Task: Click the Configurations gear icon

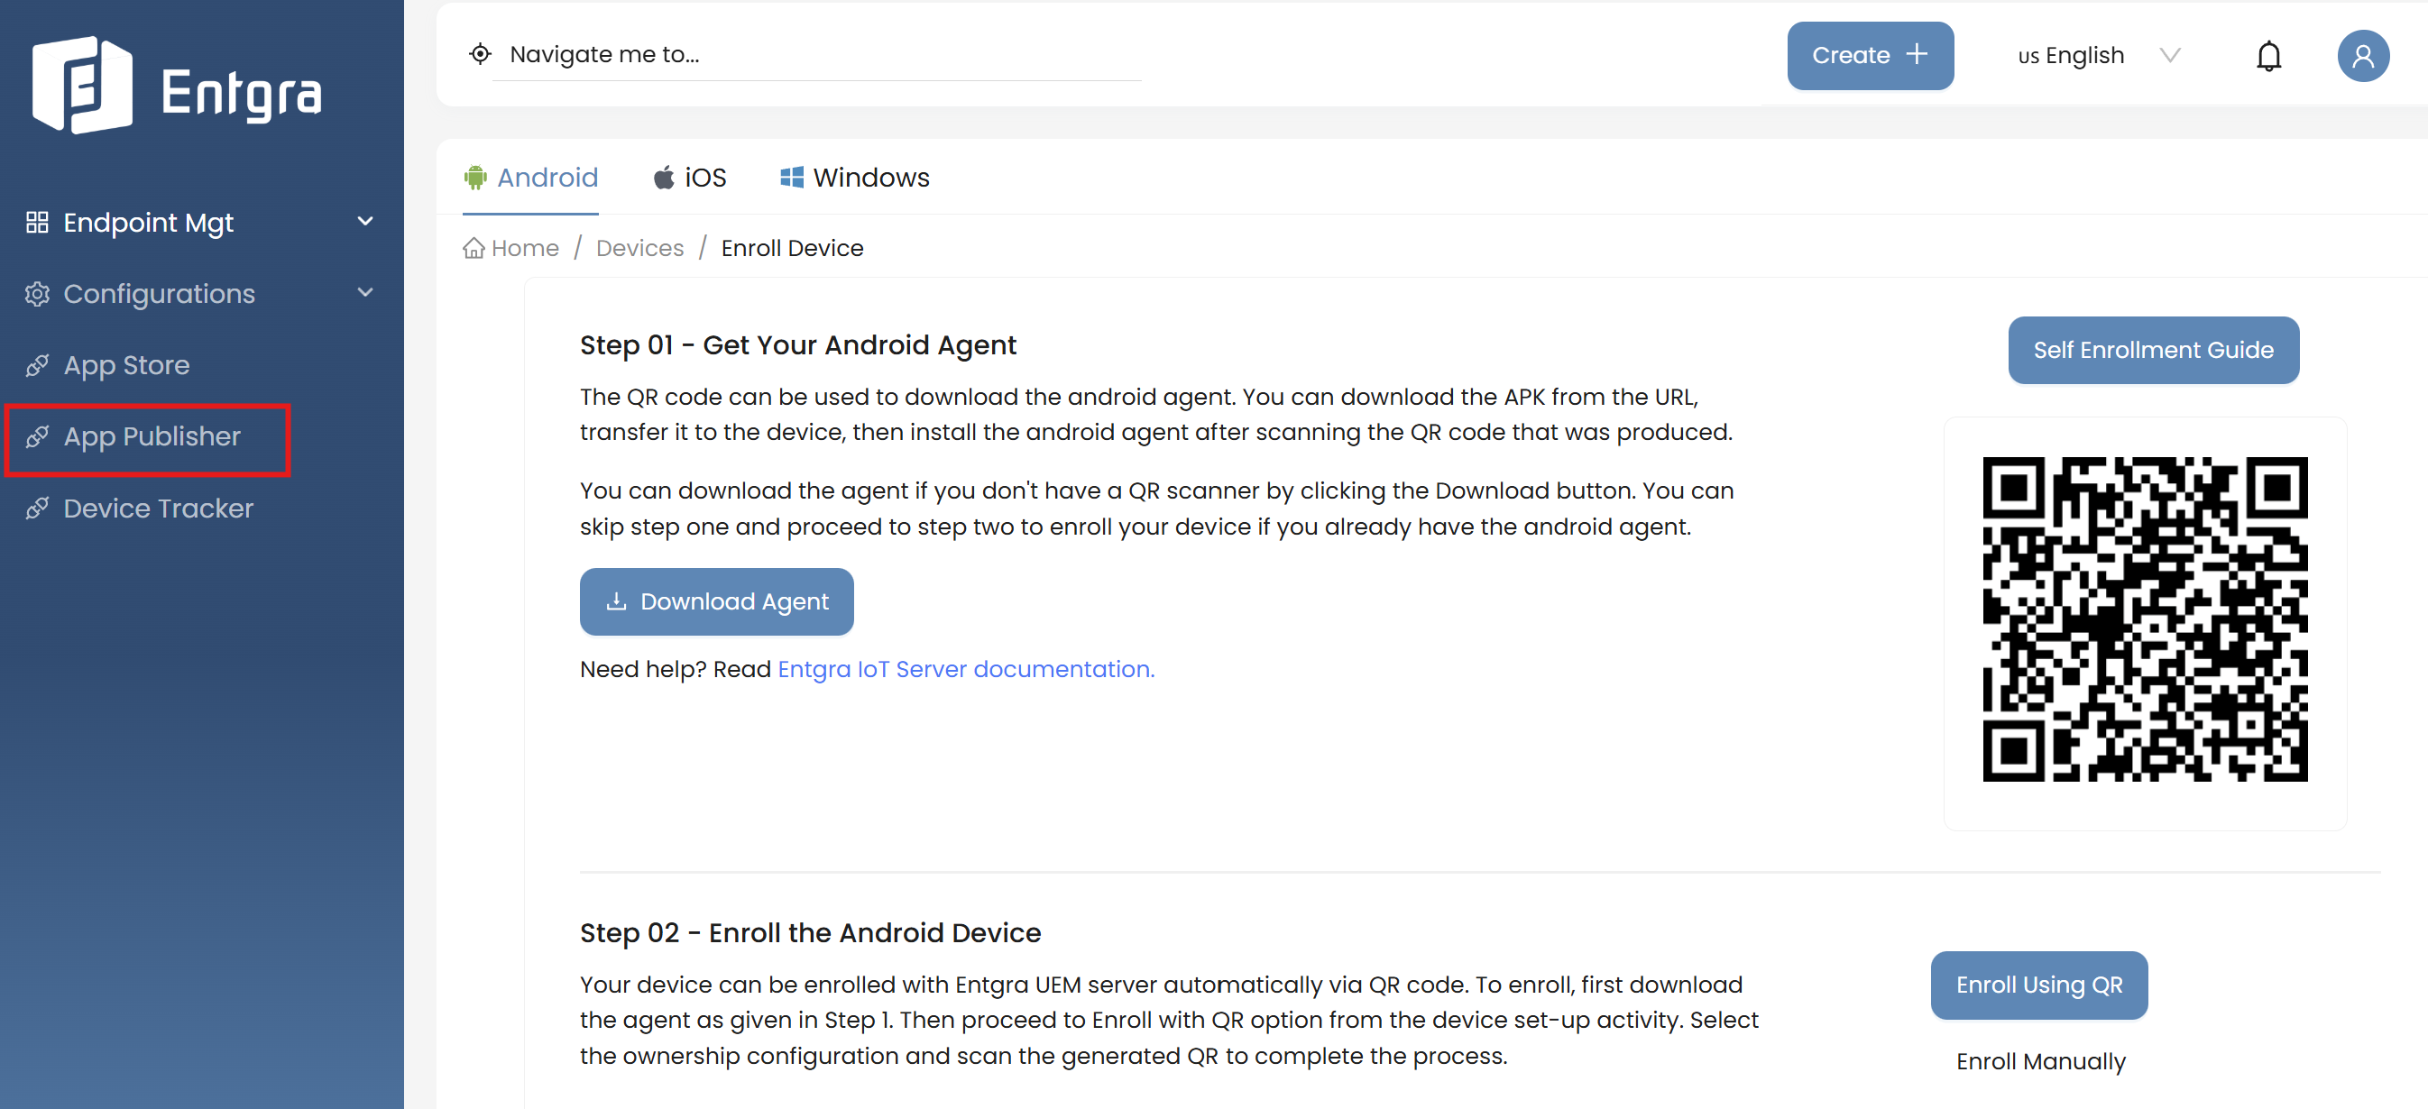Action: (37, 294)
